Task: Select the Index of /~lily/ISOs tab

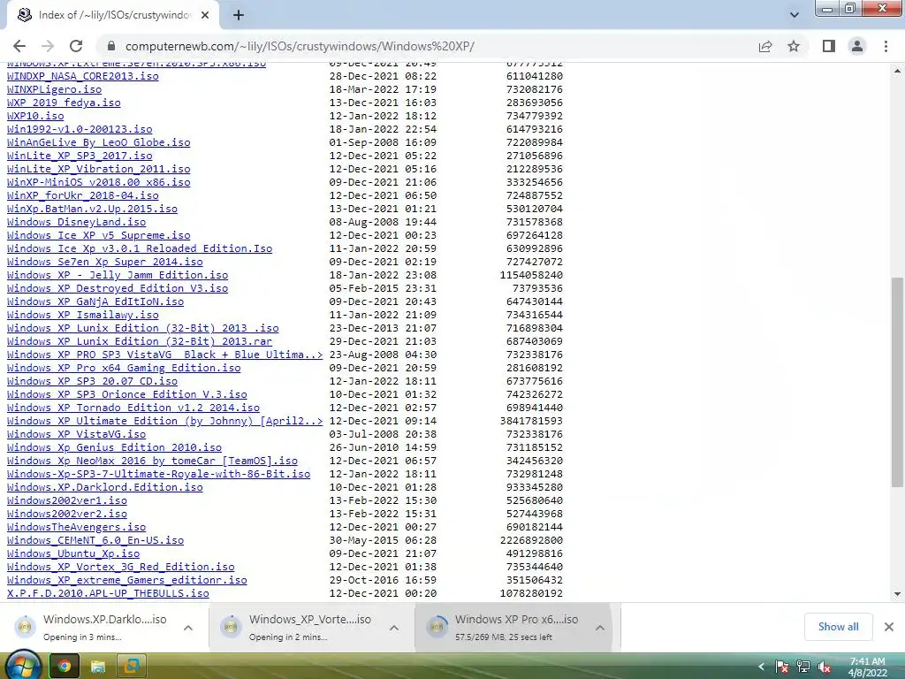Action: pyautogui.click(x=112, y=15)
